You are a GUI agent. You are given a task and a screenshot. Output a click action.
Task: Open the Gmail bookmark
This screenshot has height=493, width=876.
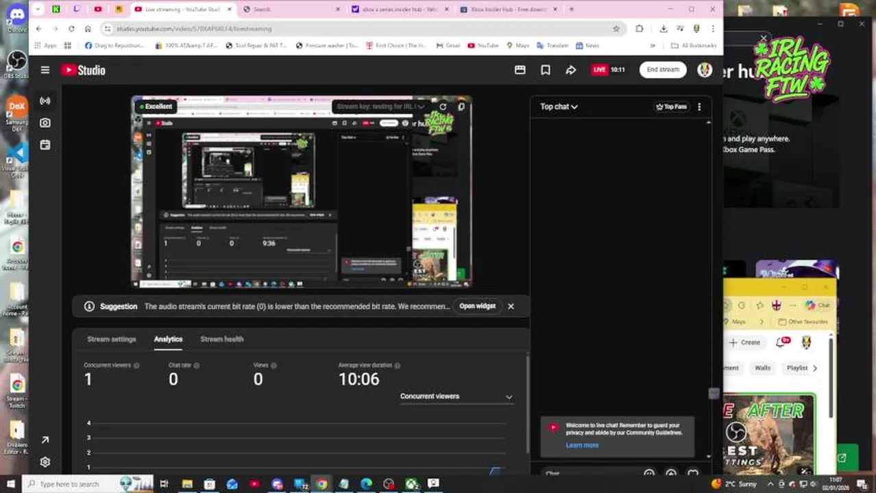point(447,46)
